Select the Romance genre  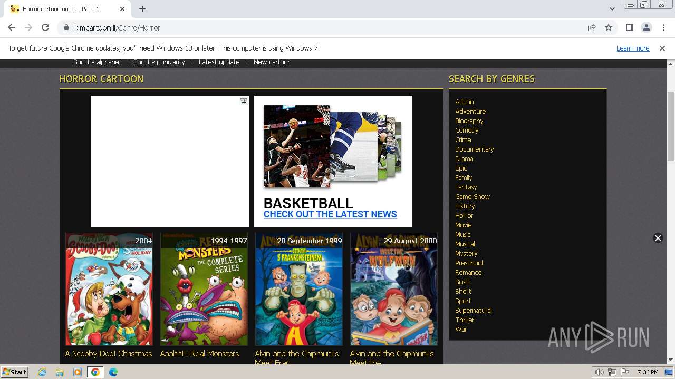coord(468,273)
